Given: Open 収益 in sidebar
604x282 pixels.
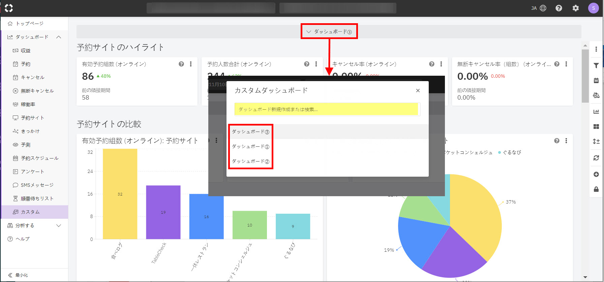Looking at the screenshot, I should pyautogui.click(x=34, y=50).
